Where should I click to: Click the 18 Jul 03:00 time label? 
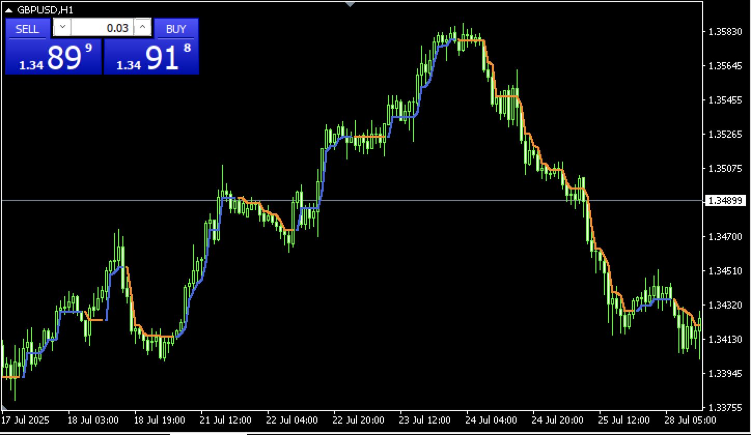93,419
